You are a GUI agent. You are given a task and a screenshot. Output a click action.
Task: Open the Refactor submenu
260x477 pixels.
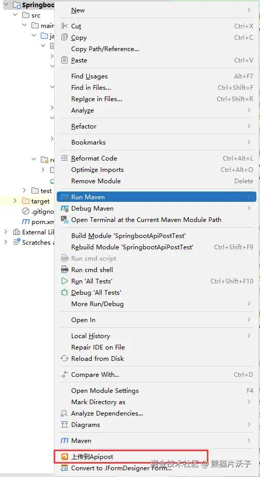tap(156, 126)
